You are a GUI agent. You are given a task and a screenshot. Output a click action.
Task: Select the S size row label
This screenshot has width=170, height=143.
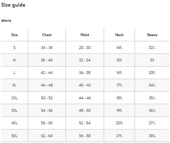click(15, 48)
